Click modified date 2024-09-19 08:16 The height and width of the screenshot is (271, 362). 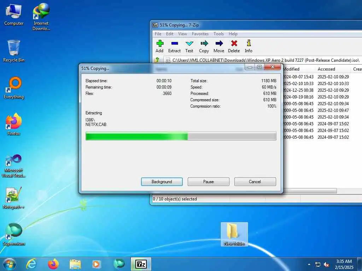tap(298, 97)
